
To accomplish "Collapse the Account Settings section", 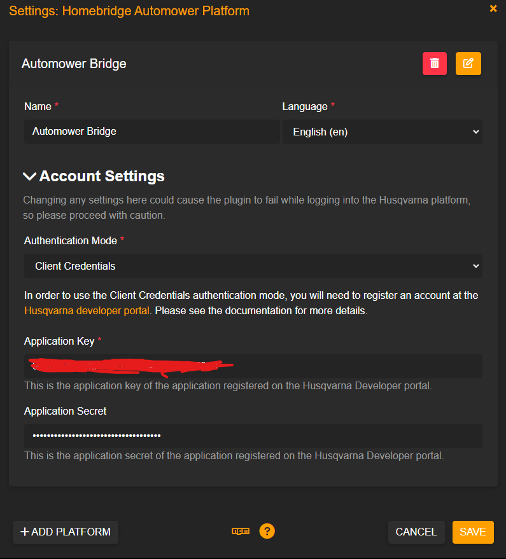I will click(29, 176).
